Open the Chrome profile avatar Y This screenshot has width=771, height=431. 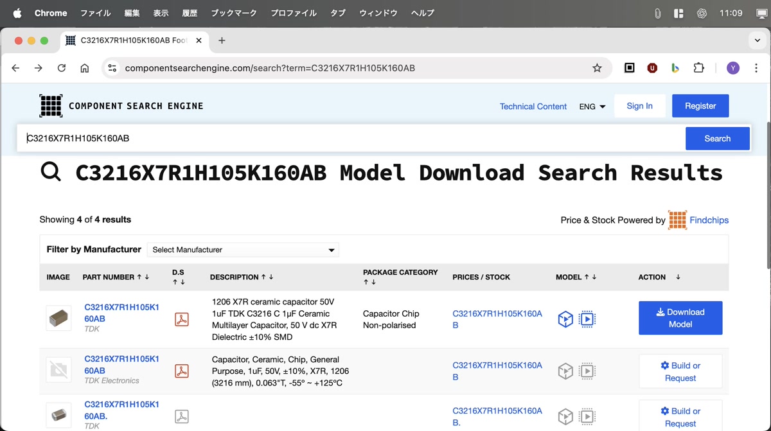pyautogui.click(x=733, y=68)
